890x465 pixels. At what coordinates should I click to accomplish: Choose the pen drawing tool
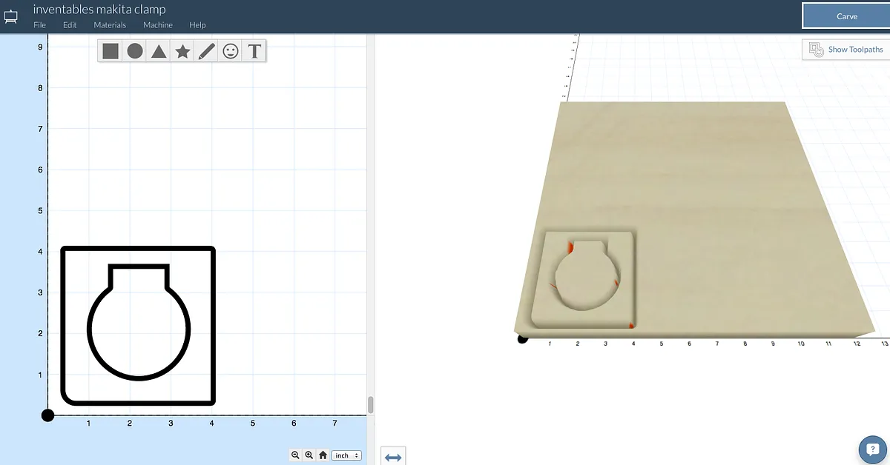[206, 51]
